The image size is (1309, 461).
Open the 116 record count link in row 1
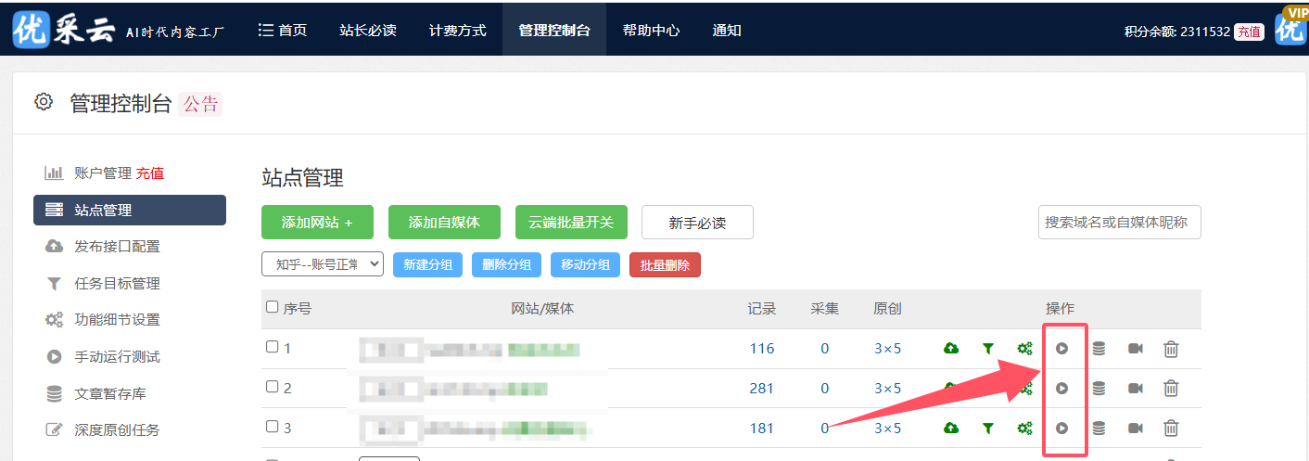pyautogui.click(x=761, y=349)
